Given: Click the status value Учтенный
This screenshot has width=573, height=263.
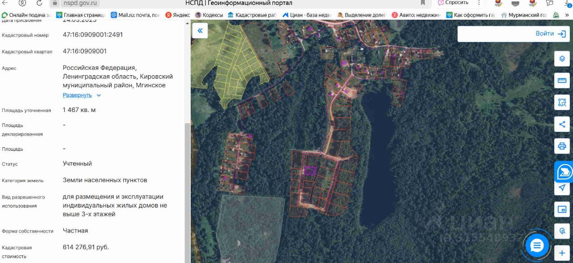Looking at the screenshot, I should 77,163.
